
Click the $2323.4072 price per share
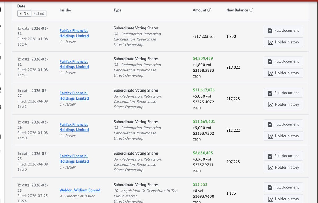point(204,102)
